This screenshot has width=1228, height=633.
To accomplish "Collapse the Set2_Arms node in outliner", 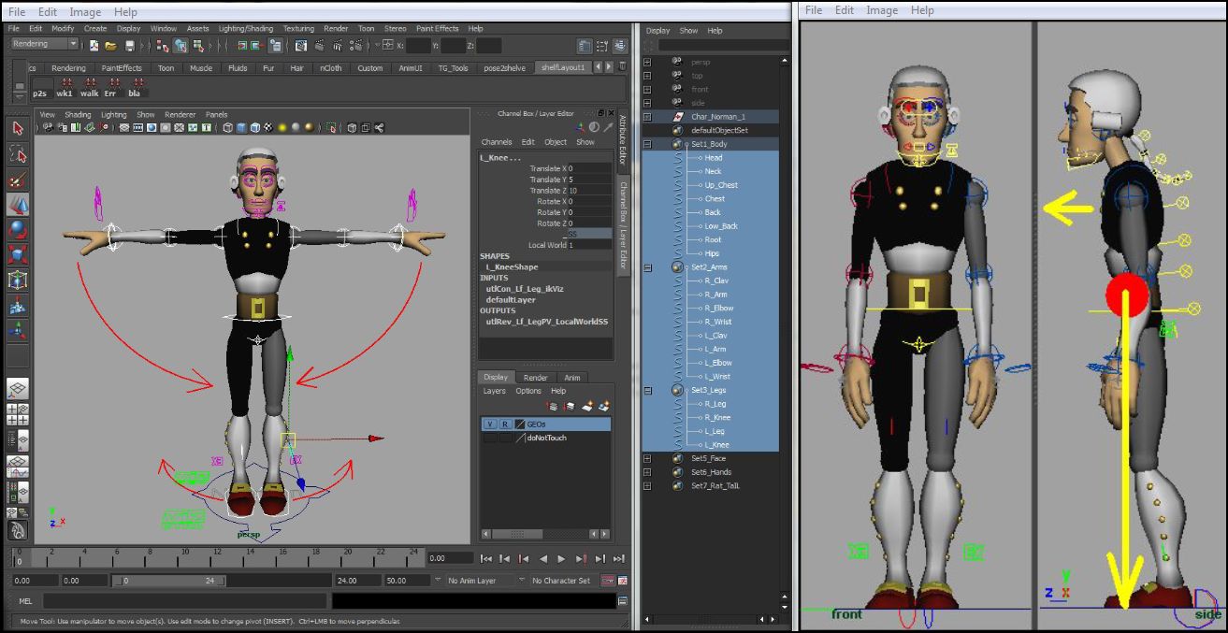I will (x=647, y=267).
